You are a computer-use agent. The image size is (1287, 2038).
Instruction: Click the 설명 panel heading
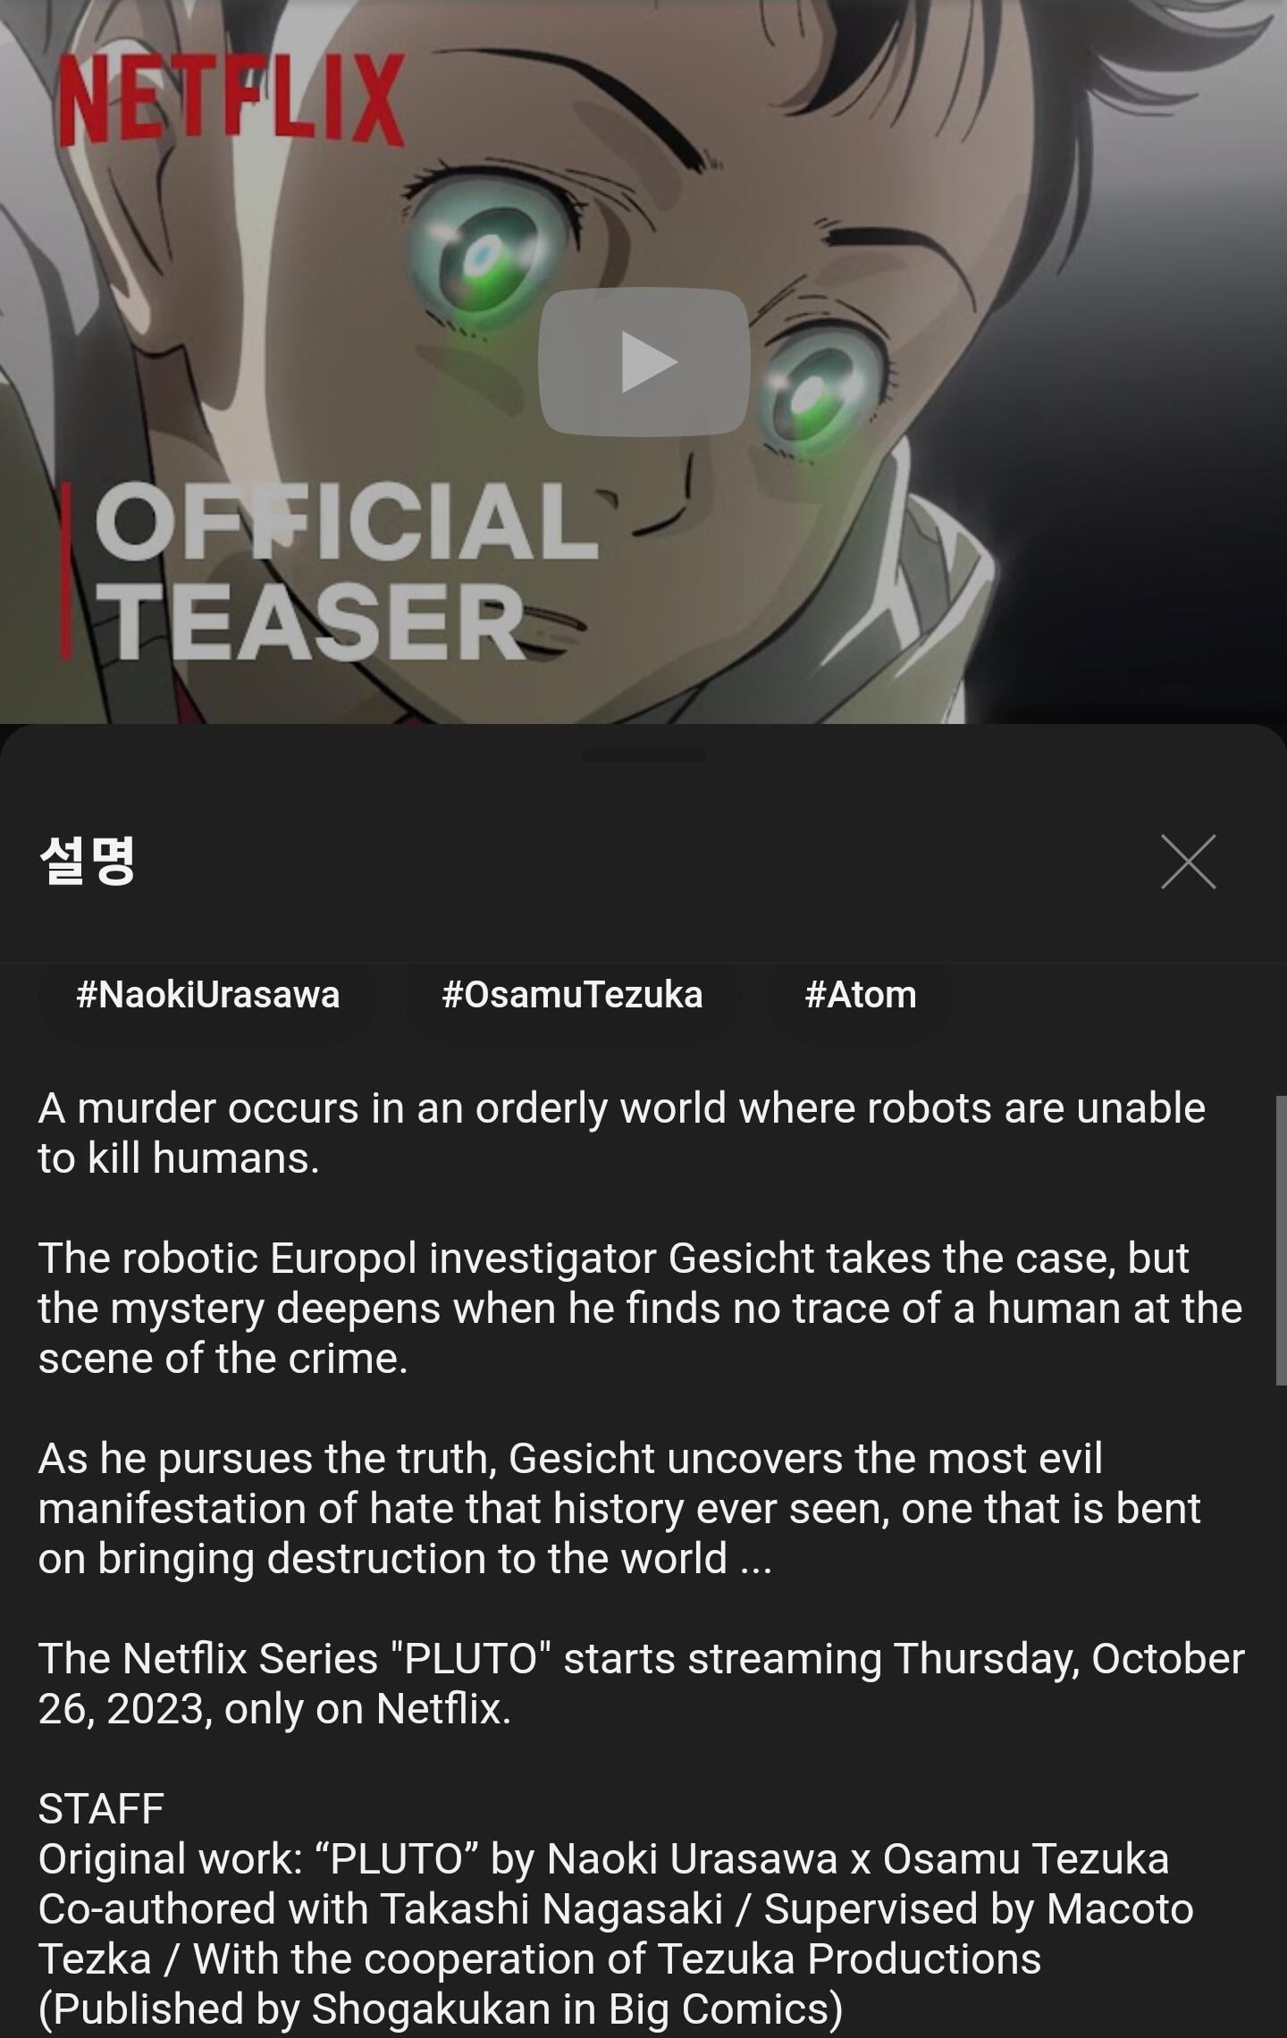[x=87, y=860]
